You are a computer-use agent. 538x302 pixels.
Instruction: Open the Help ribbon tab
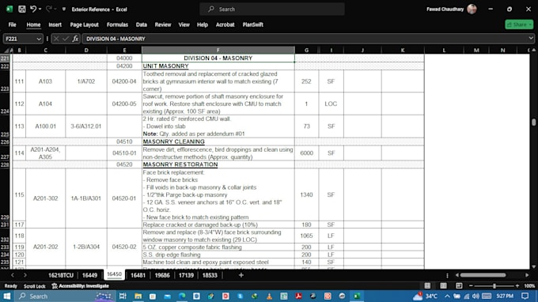pos(203,25)
